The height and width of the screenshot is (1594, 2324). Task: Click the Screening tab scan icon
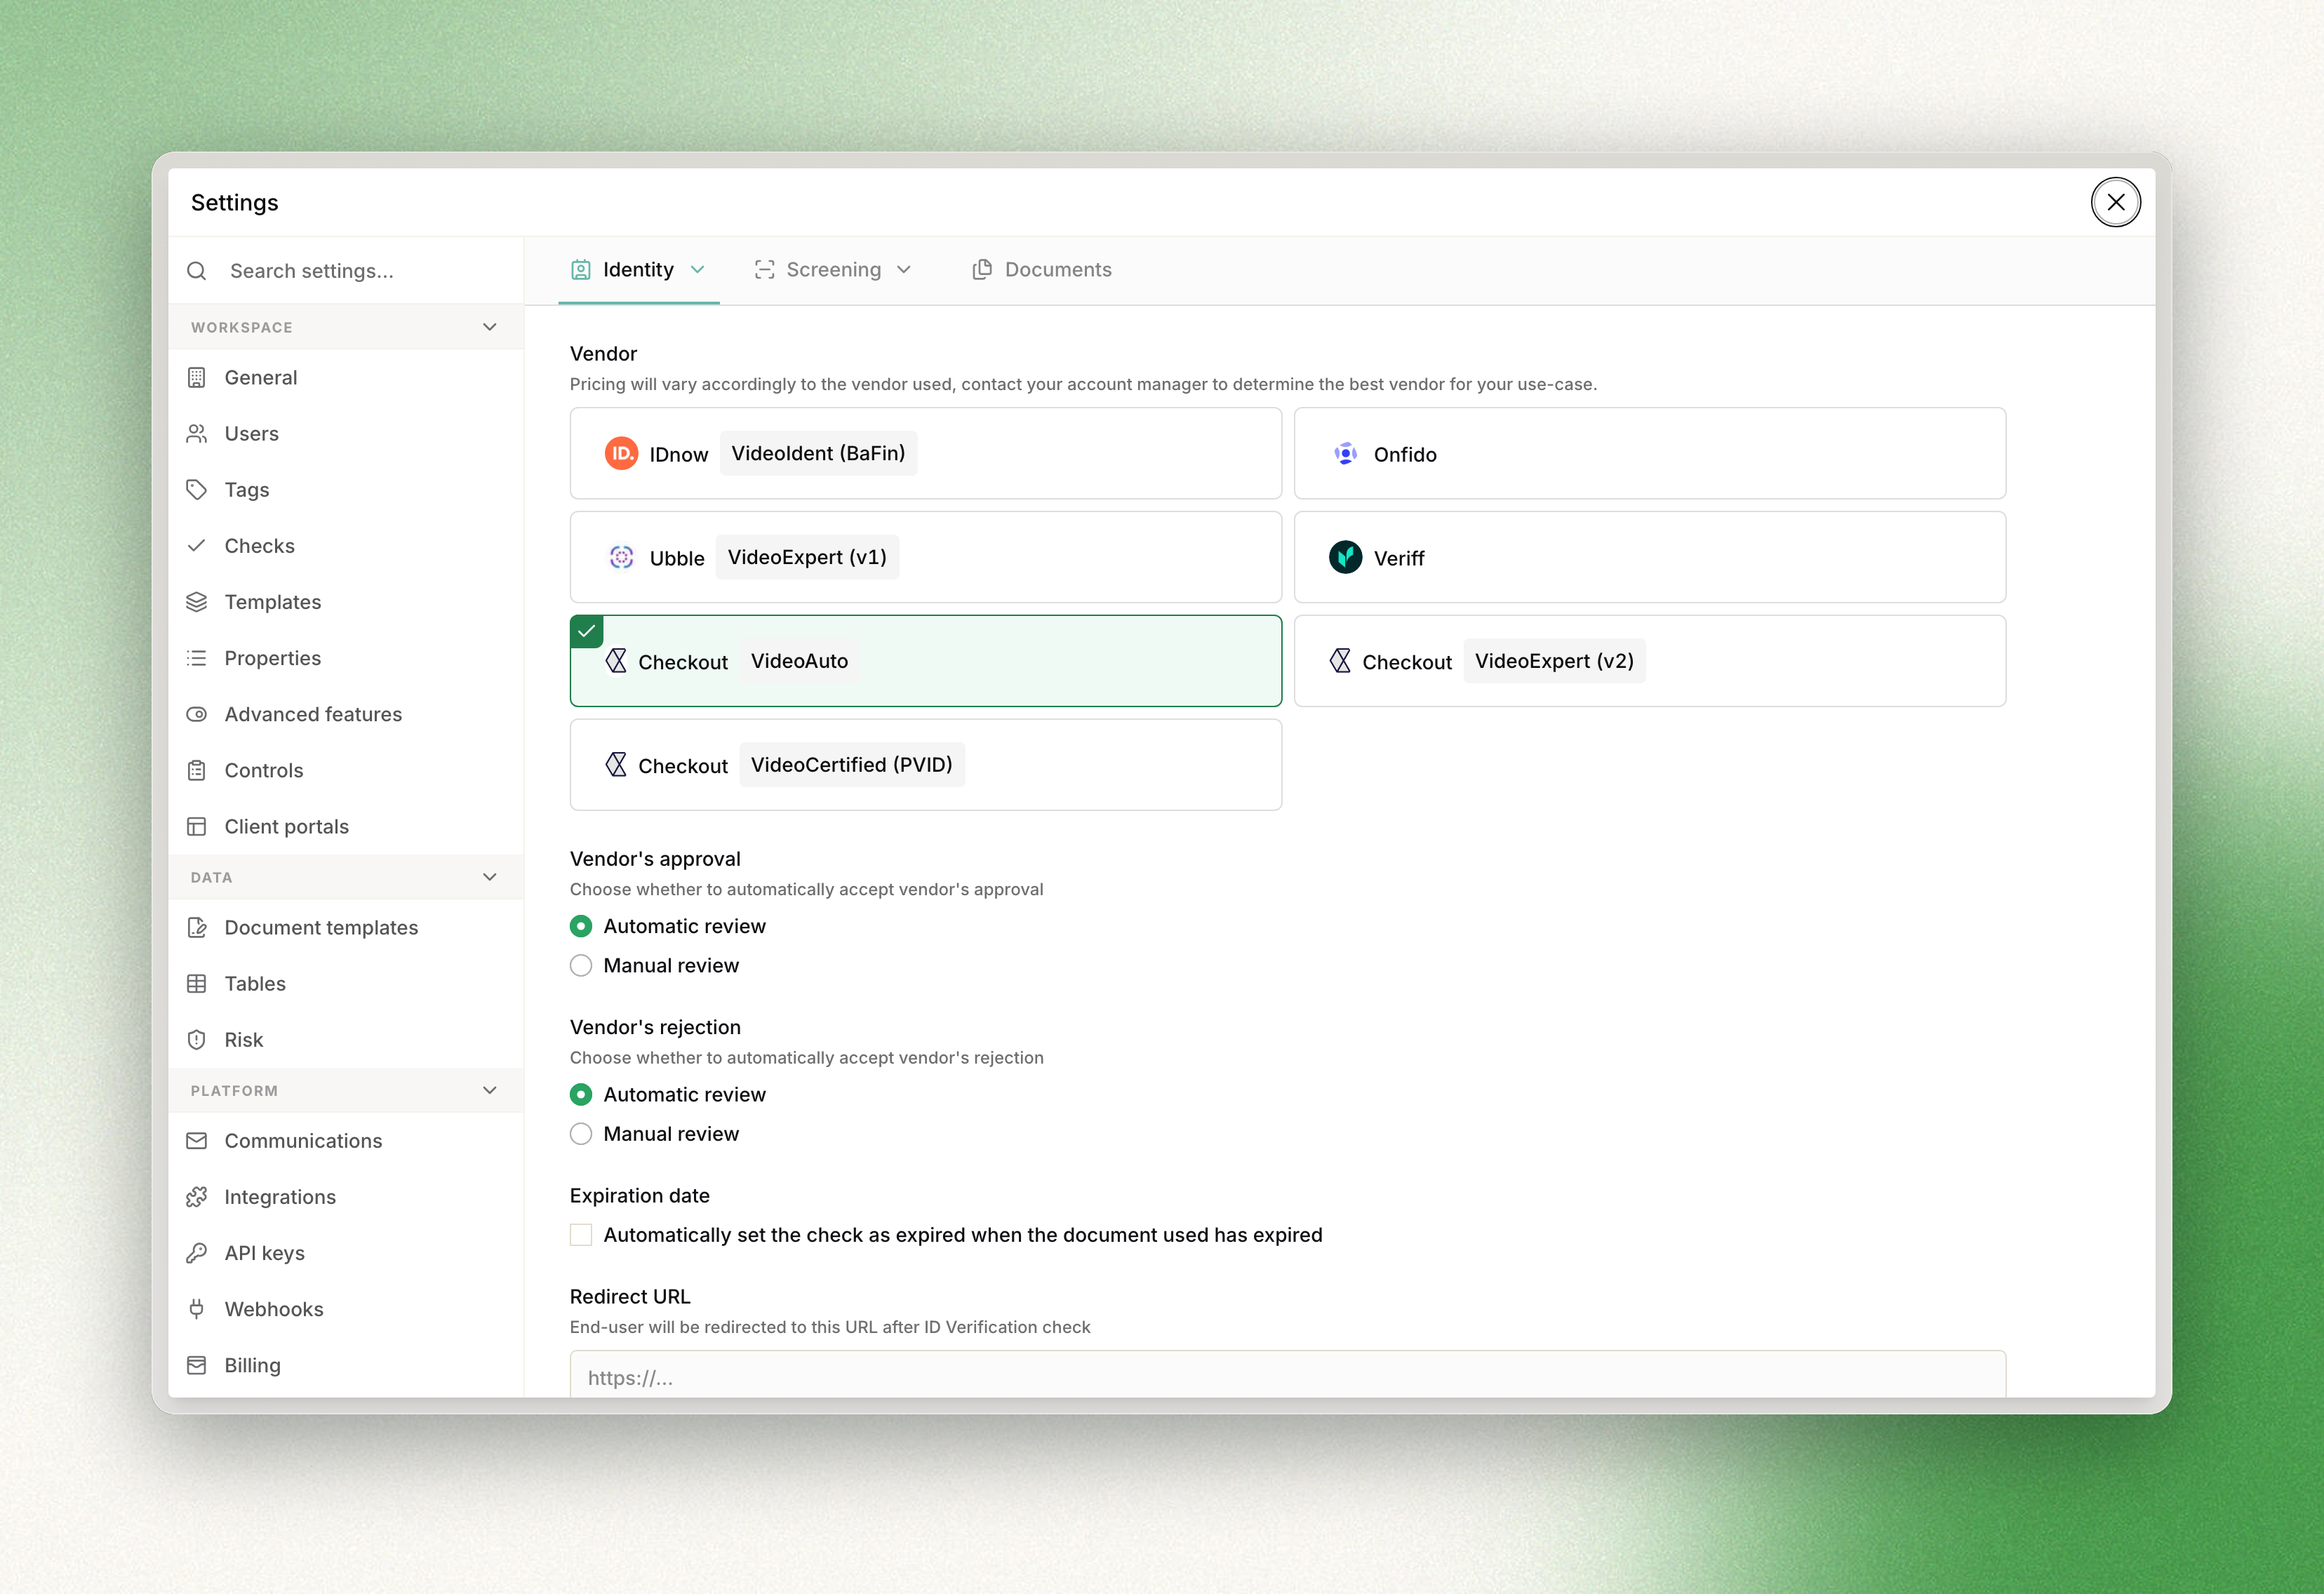point(765,269)
